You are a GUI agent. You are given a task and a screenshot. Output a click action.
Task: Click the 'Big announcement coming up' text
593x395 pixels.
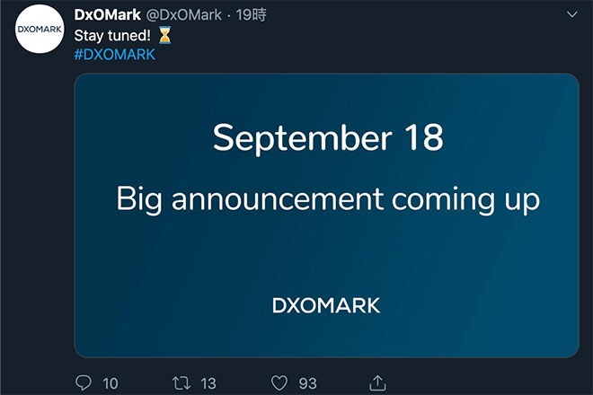click(328, 200)
